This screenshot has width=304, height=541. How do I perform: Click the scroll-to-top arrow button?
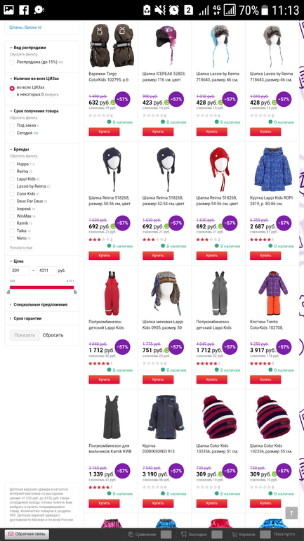coord(291,513)
